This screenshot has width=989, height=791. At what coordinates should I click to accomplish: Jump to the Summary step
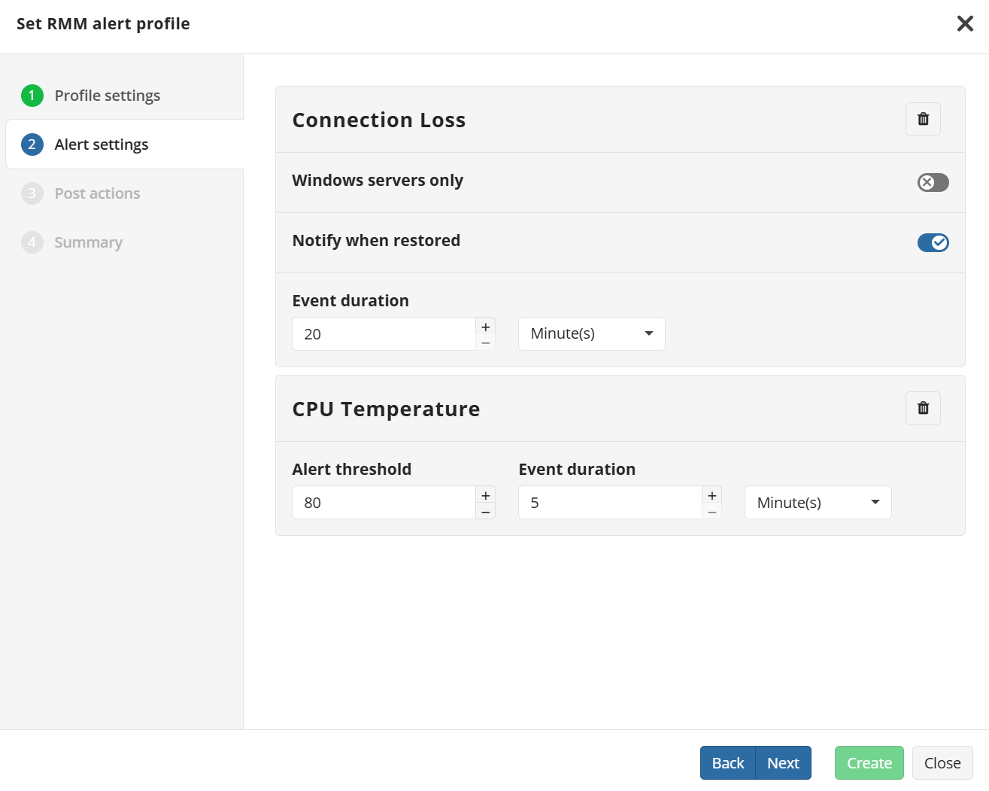point(72,242)
